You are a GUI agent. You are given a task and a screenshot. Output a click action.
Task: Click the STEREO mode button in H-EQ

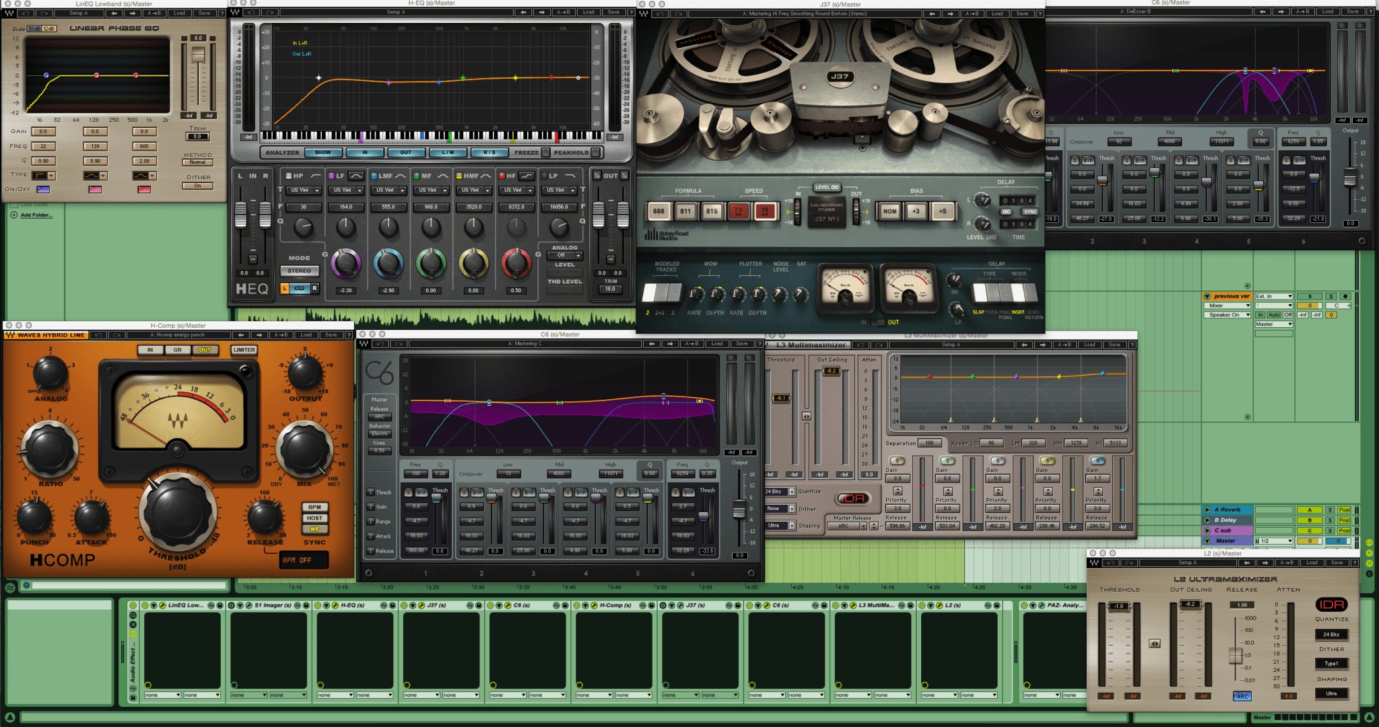pyautogui.click(x=300, y=271)
